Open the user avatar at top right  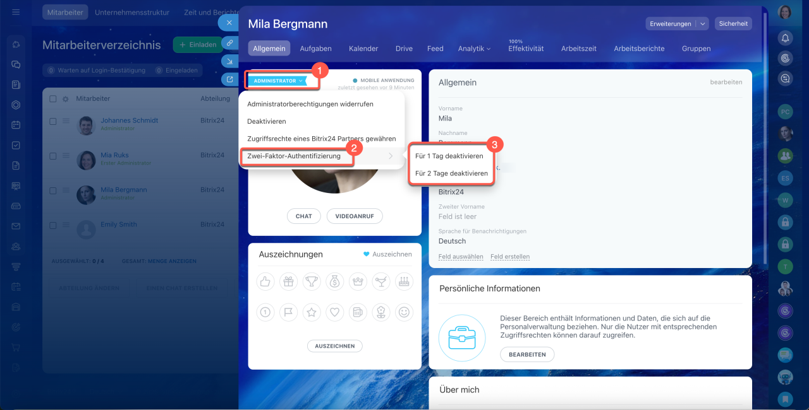tap(786, 12)
